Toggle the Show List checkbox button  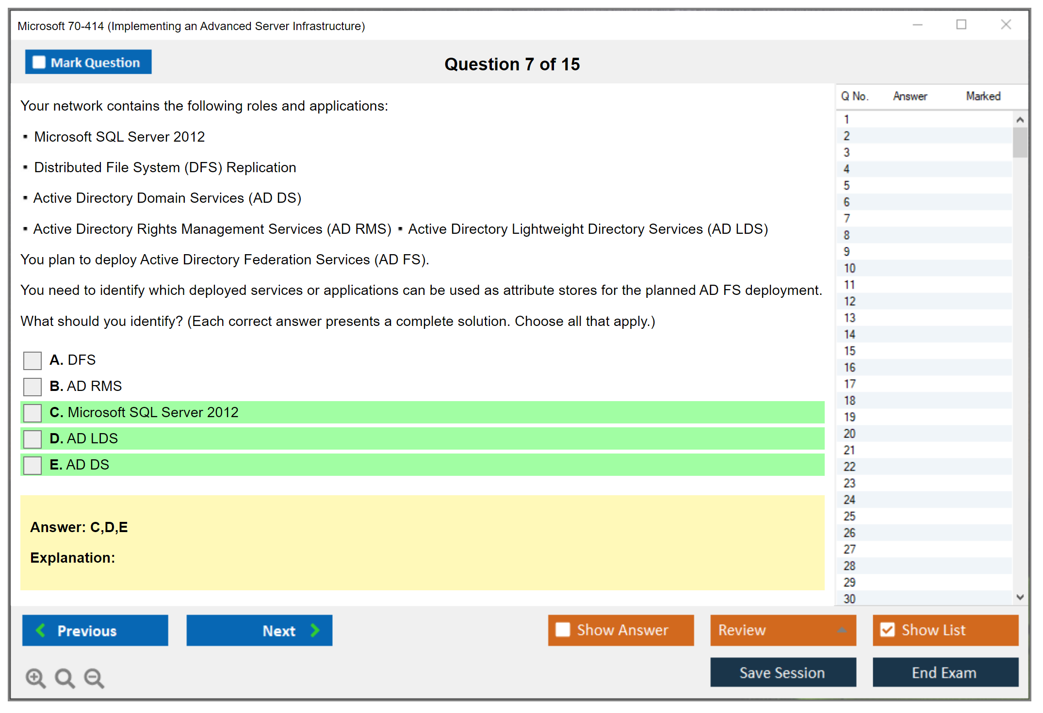click(x=887, y=630)
